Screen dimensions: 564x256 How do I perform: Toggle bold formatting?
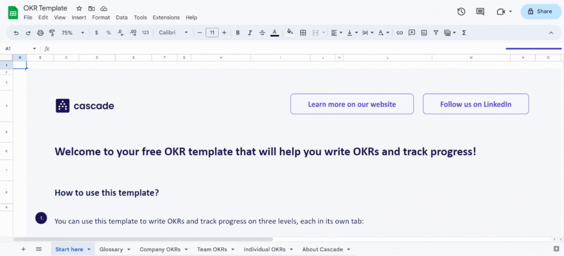[x=238, y=33]
